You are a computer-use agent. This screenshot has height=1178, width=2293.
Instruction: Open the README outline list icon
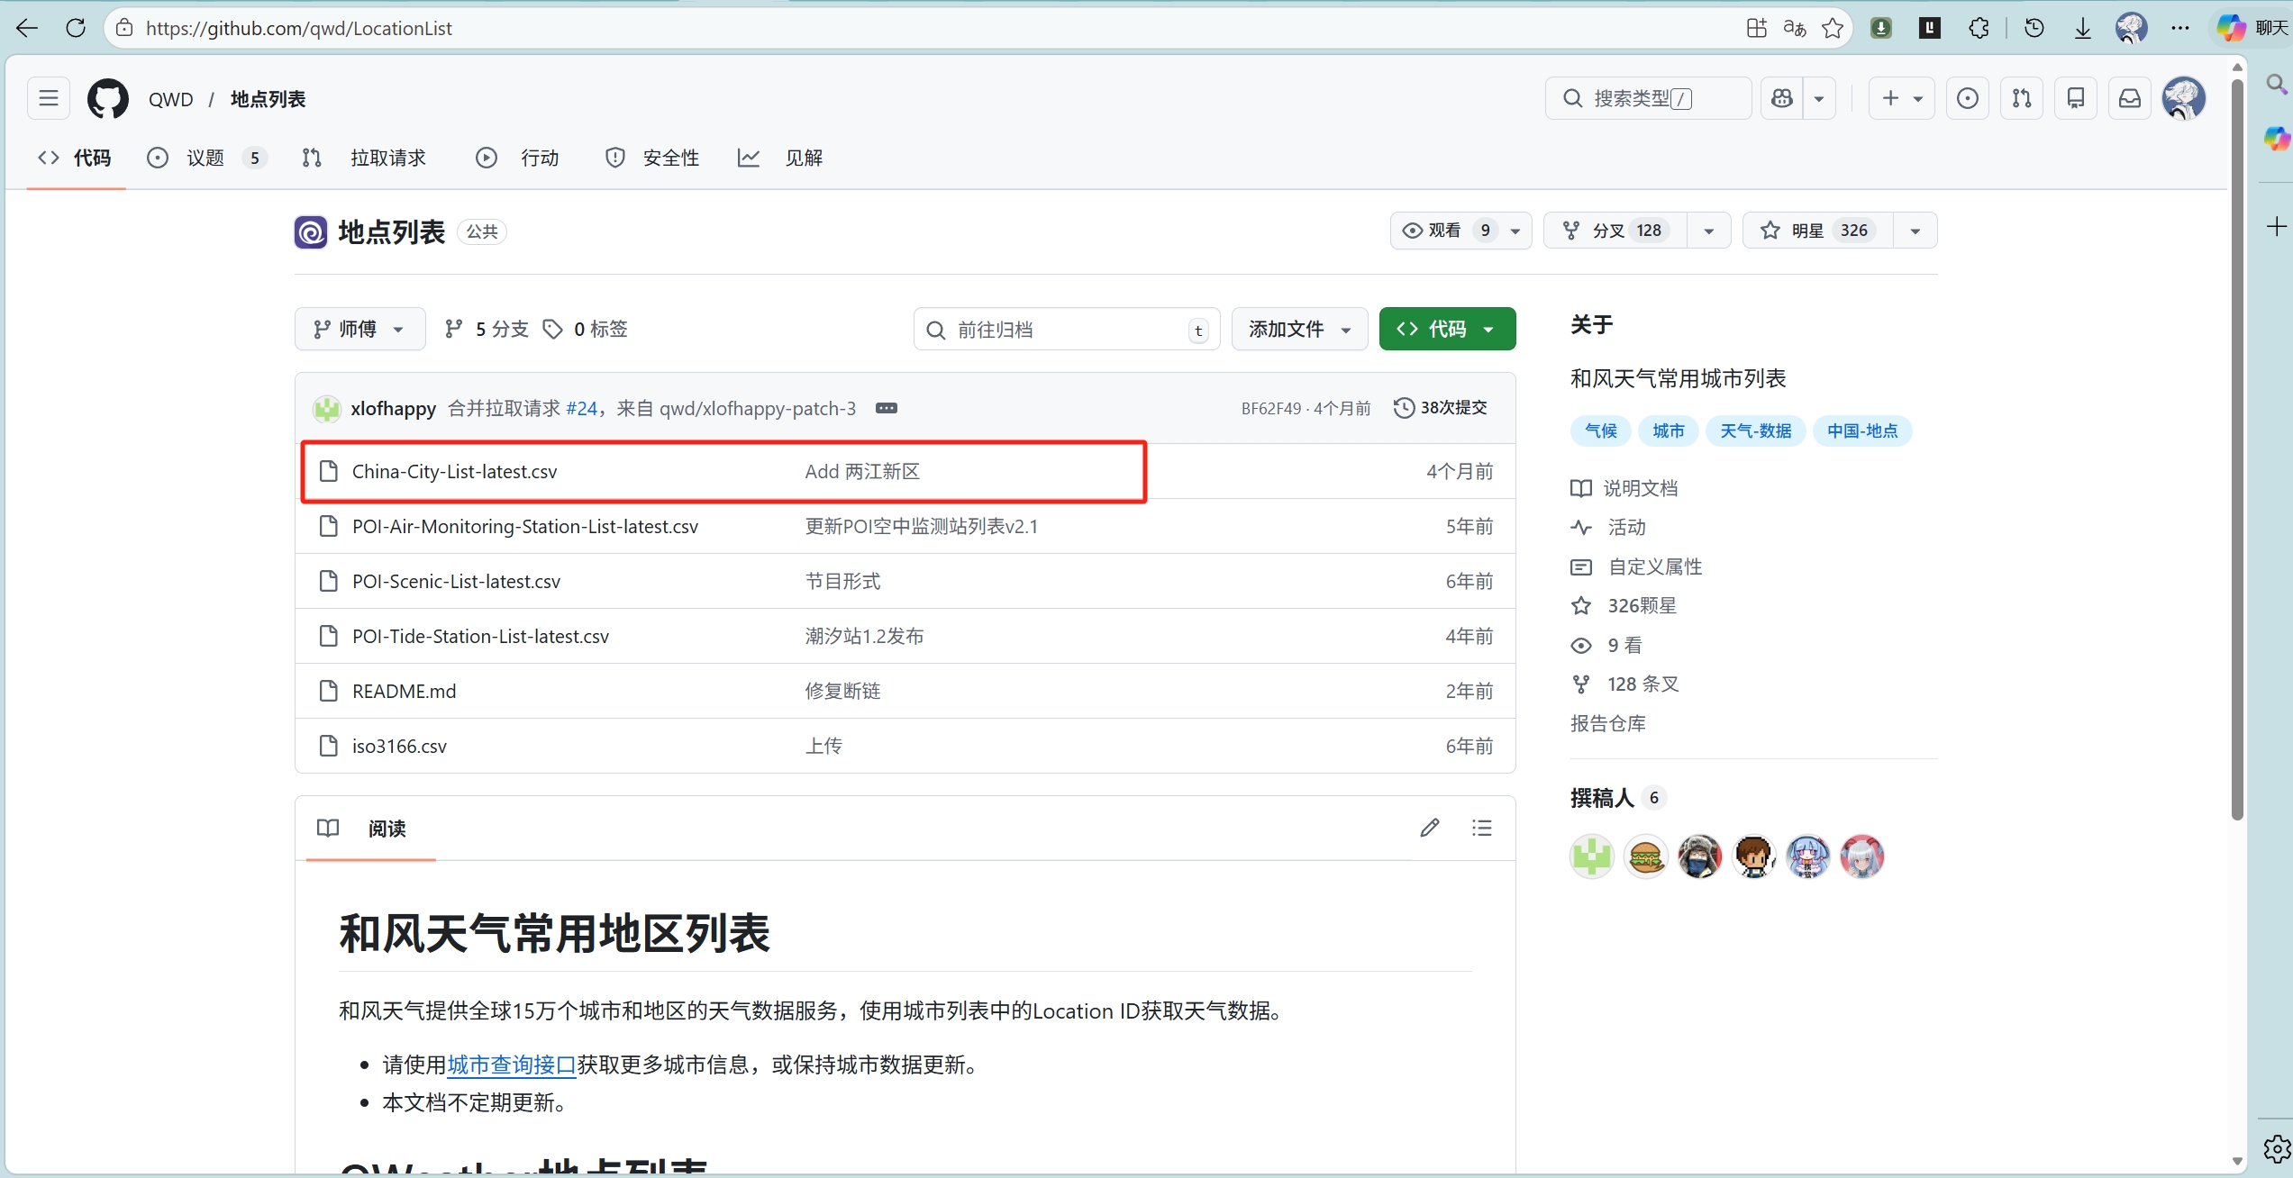pyautogui.click(x=1481, y=828)
